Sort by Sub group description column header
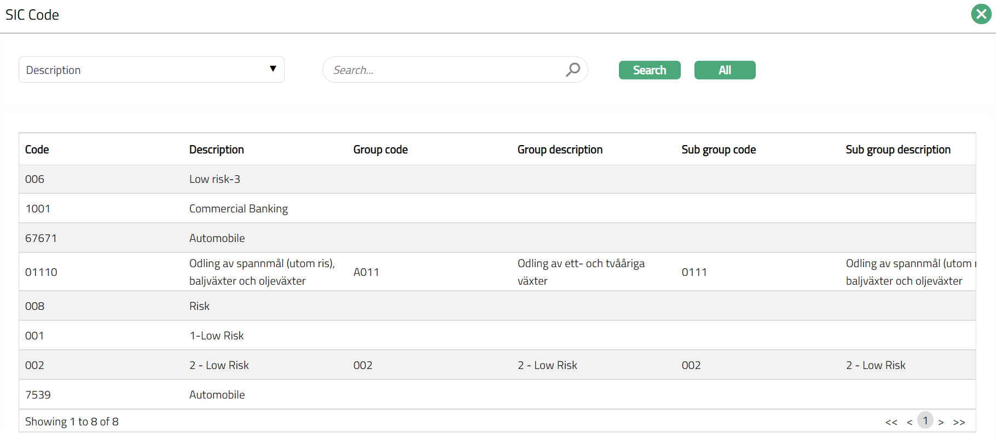The width and height of the screenshot is (996, 444). point(897,149)
